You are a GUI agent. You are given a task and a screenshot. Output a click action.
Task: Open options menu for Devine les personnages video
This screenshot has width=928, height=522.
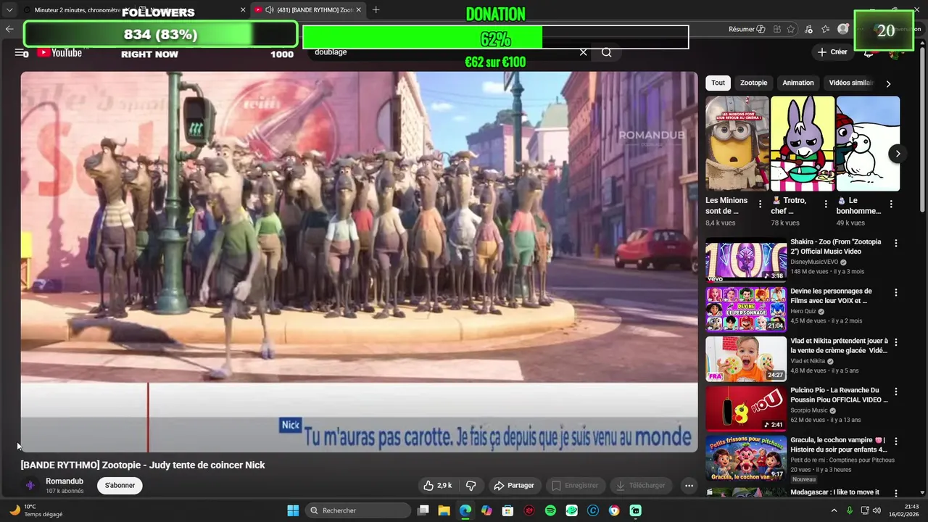point(896,293)
